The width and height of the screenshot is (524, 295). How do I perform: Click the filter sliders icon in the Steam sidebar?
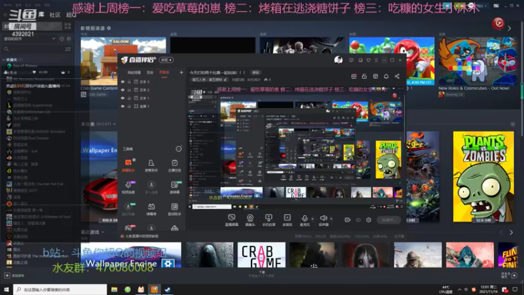tap(68, 49)
